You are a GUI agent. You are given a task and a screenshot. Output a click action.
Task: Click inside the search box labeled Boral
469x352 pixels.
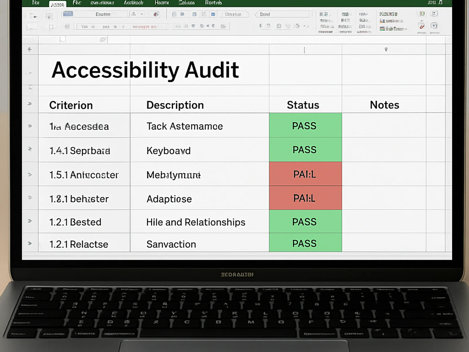click(283, 14)
